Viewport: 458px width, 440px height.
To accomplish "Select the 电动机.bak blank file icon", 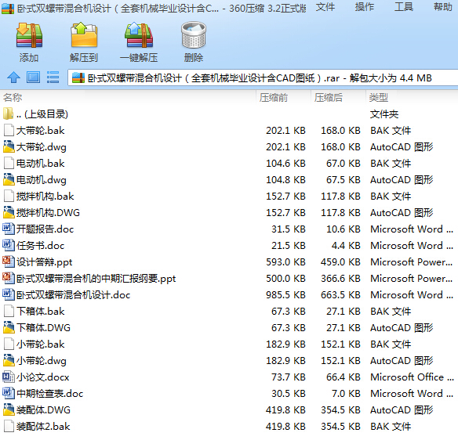I will 9,164.
